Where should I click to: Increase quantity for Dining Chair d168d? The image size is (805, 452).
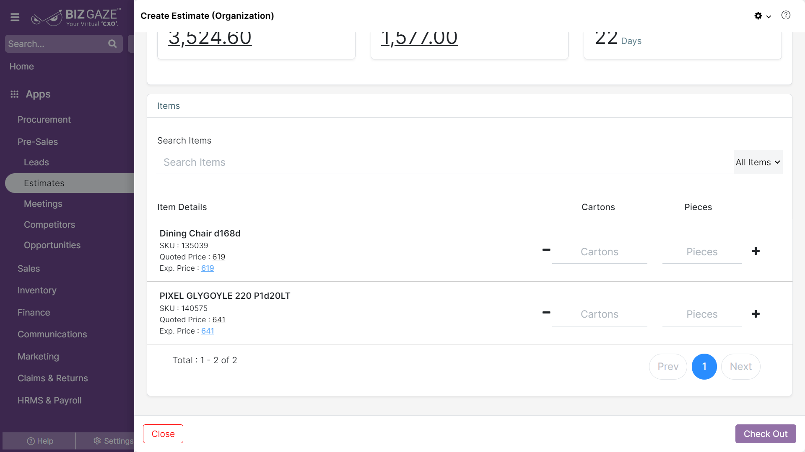(756, 251)
